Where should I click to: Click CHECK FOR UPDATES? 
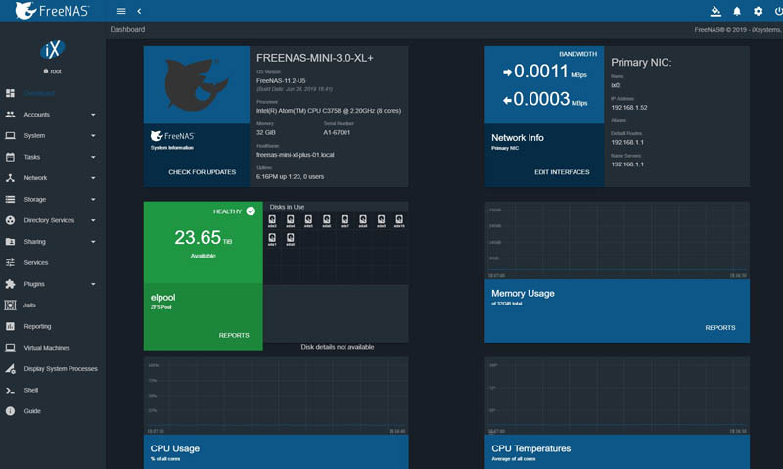[x=202, y=172]
